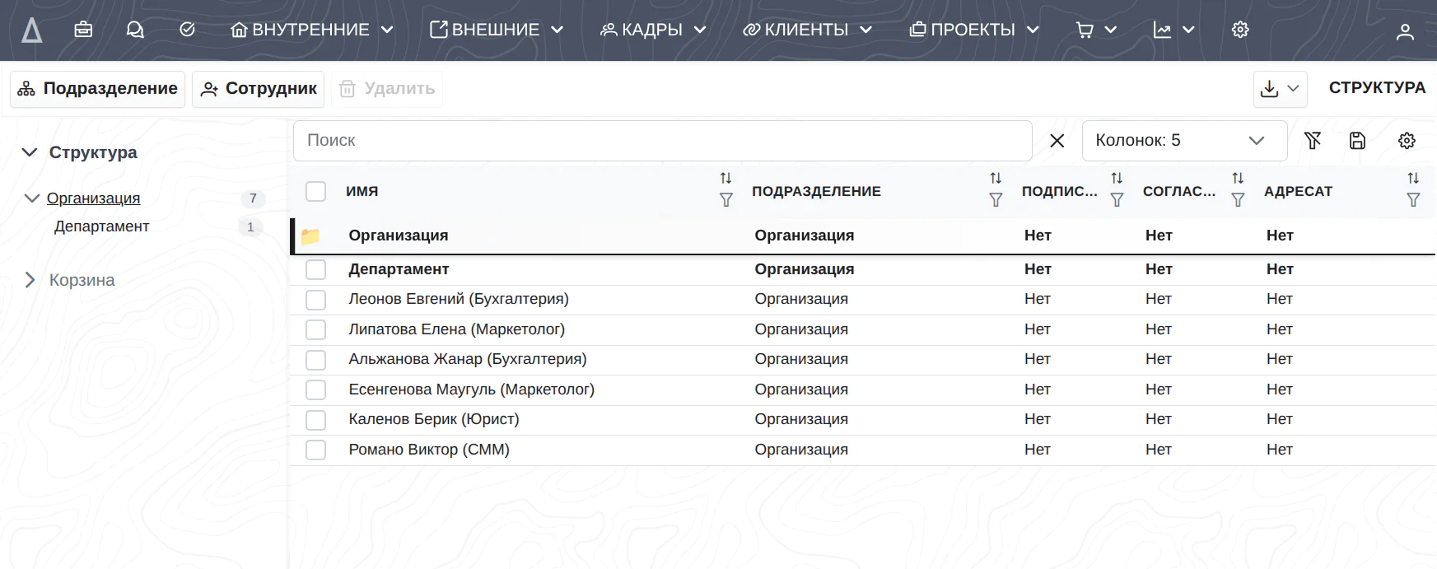Sort by ПОДРАЗДЕЛЕНИЕ column arrows

(x=996, y=178)
